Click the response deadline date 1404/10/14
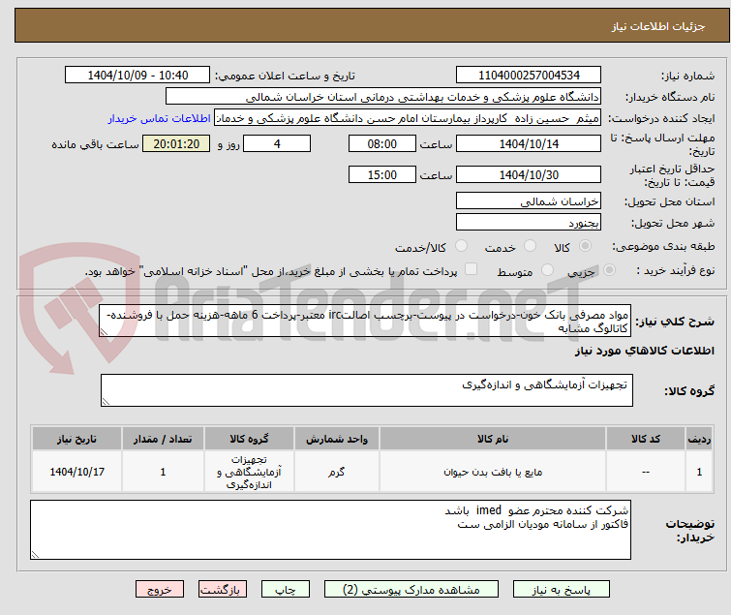 tap(529, 143)
